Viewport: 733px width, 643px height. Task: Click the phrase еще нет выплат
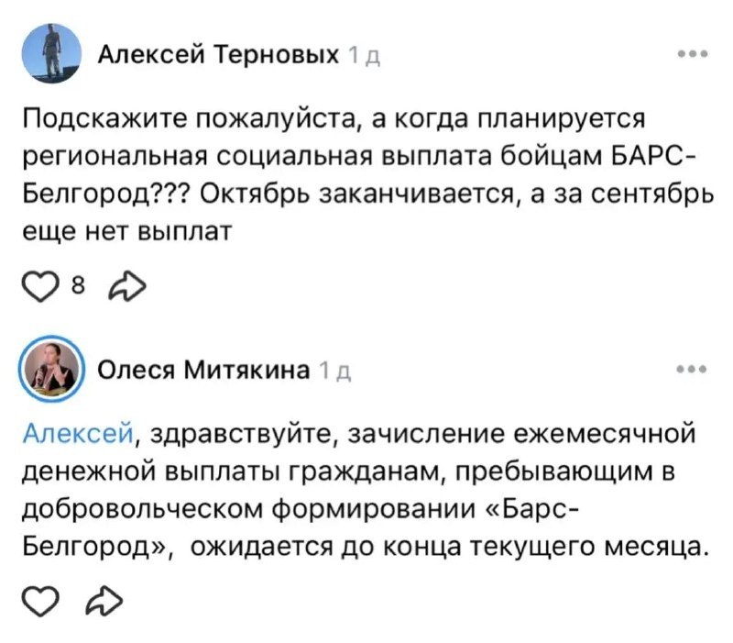127,231
